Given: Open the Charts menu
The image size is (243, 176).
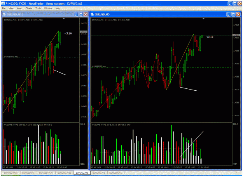Looking at the screenshot, I should pos(29,9).
